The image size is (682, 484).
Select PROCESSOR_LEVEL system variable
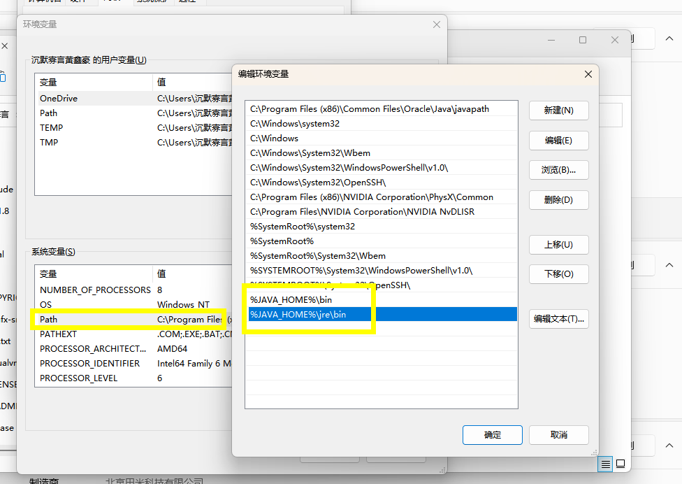pos(136,378)
